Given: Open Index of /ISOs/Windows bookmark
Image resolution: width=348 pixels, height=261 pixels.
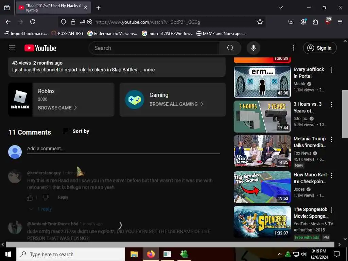Looking at the screenshot, I should coord(167,34).
